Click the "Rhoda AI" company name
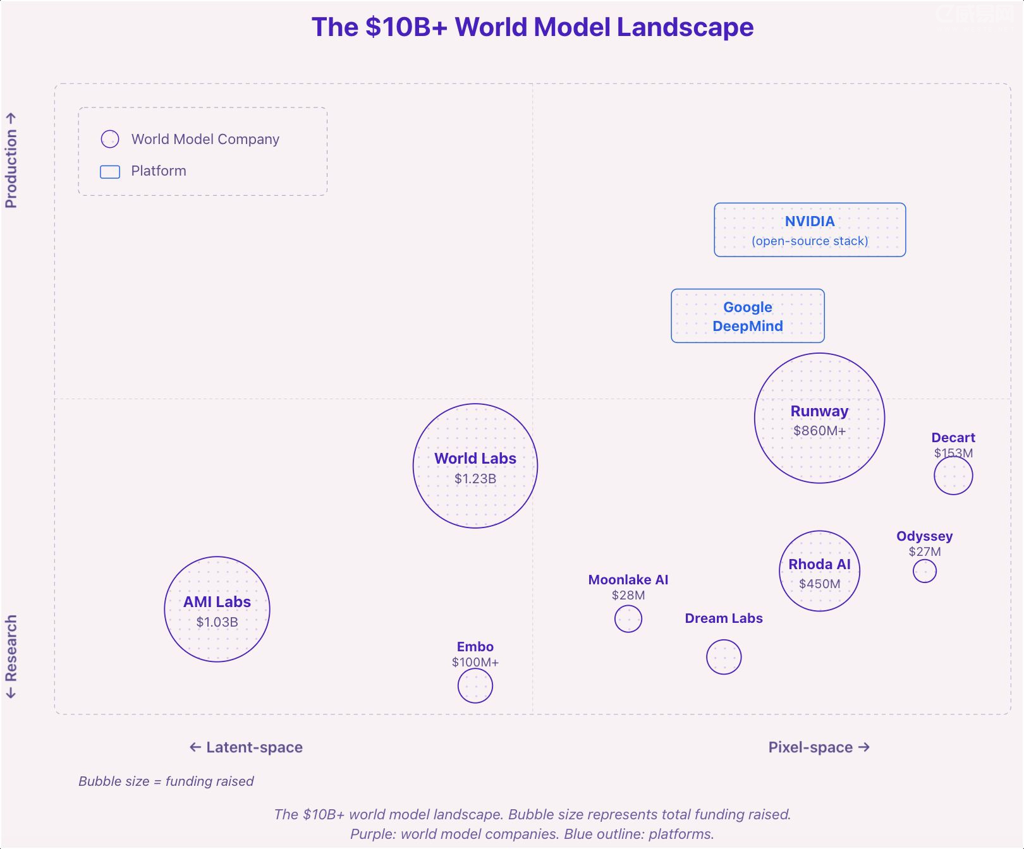The height and width of the screenshot is (849, 1024). coord(819,564)
